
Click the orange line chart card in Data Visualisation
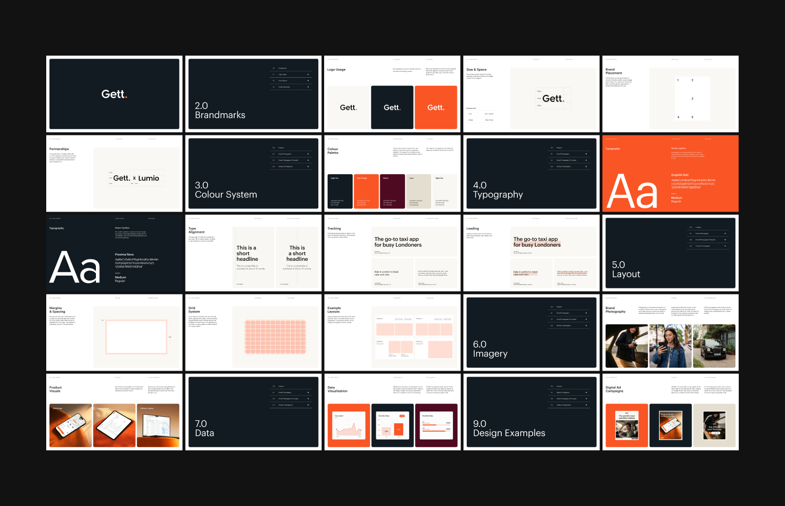tap(349, 425)
